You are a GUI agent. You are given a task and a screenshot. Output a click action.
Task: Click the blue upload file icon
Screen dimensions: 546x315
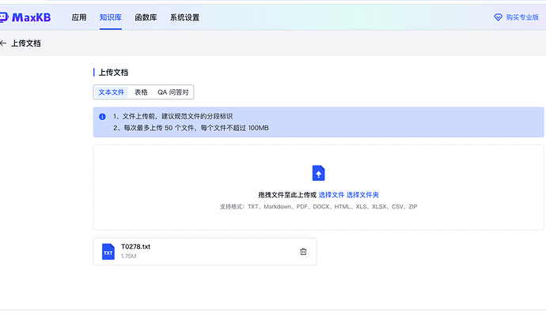pyautogui.click(x=318, y=173)
